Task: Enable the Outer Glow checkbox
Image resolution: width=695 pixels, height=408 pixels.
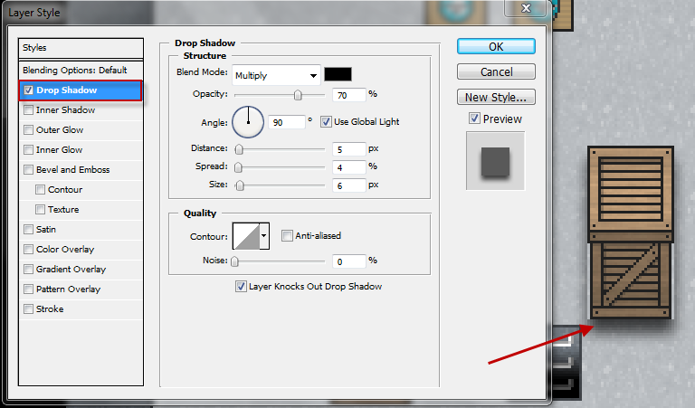Action: pos(29,129)
